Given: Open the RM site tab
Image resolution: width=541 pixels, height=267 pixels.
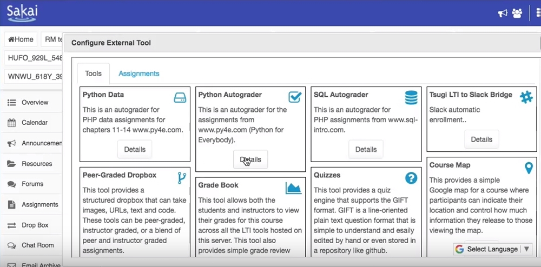Looking at the screenshot, I should tap(53, 39).
